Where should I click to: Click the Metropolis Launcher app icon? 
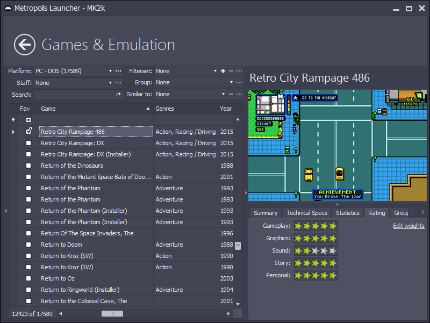click(8, 8)
